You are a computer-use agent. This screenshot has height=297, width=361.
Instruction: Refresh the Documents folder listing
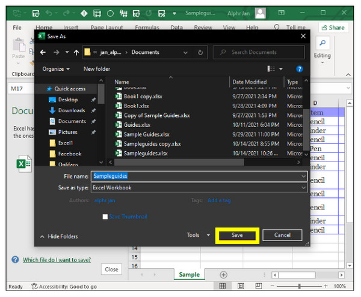(x=200, y=53)
